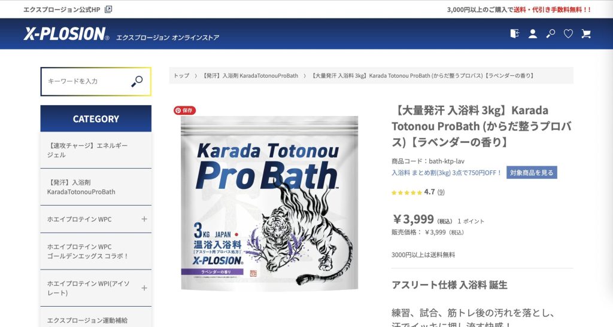613x327 pixels.
Task: Click the トップ breadcrumb link
Action: 181,76
